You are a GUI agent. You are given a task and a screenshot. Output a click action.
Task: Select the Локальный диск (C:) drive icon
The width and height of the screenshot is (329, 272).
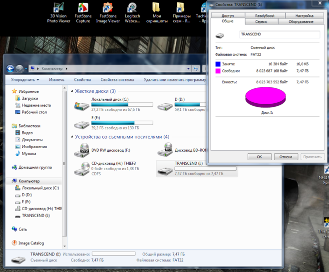click(x=82, y=105)
